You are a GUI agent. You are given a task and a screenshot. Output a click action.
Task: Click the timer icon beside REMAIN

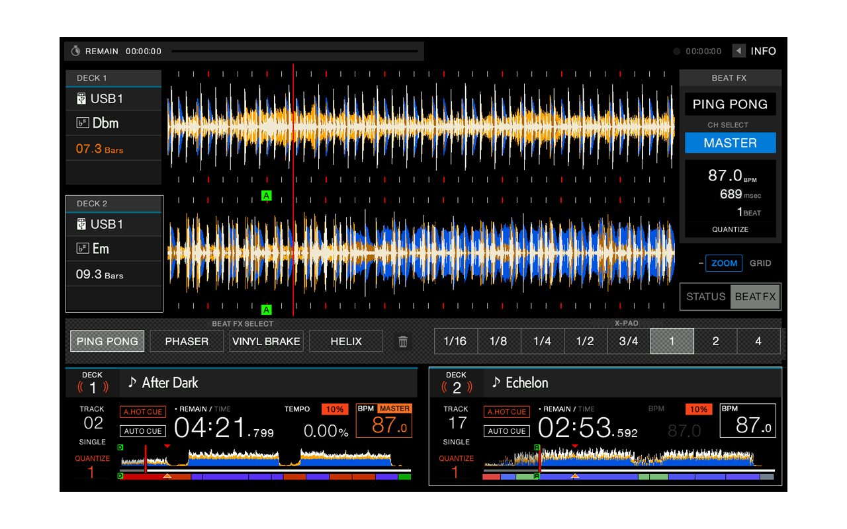(75, 51)
